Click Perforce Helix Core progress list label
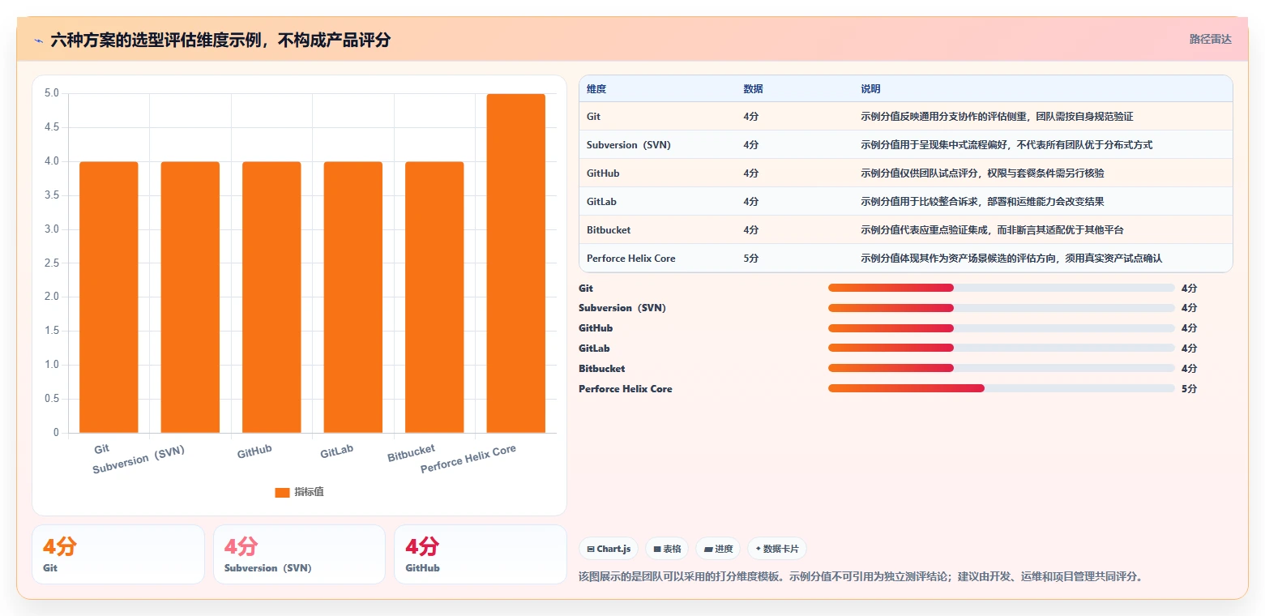Screen dimensions: 1265x616 pos(626,388)
